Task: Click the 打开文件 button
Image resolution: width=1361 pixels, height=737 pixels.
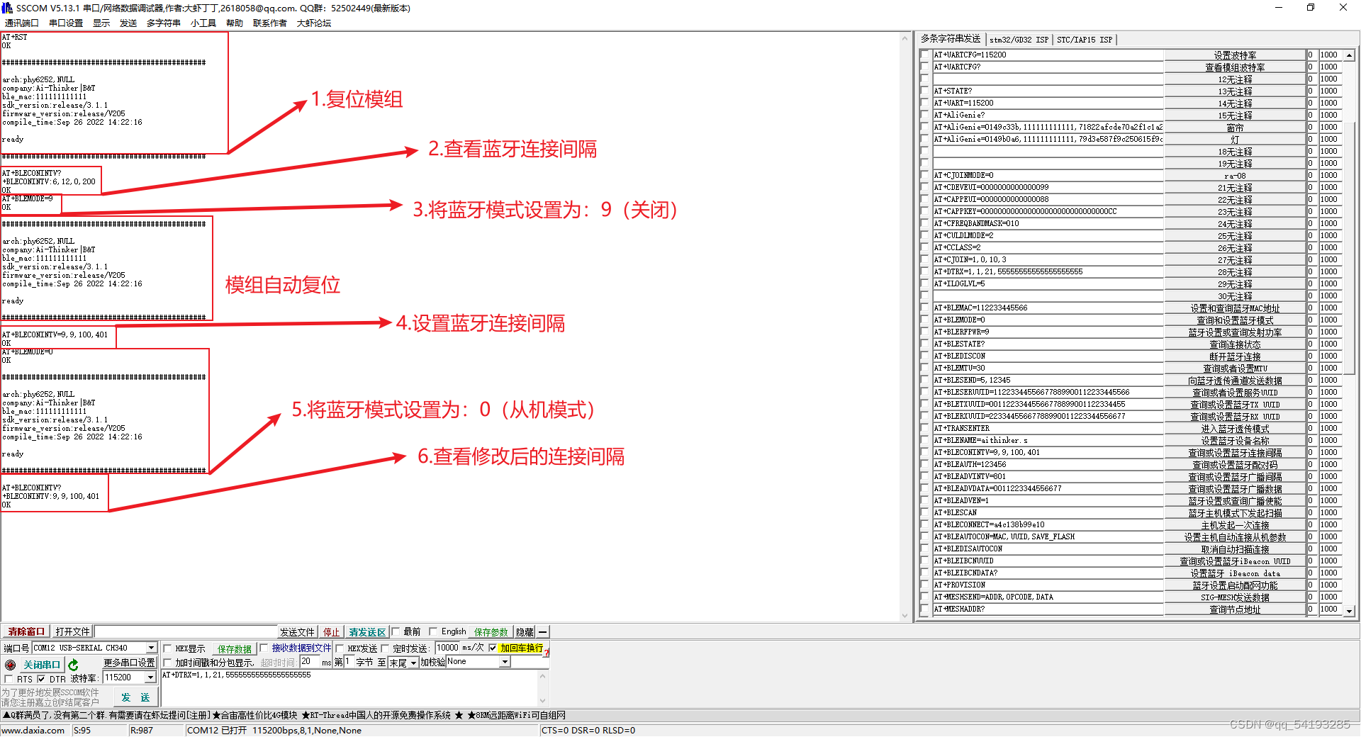Action: [x=72, y=632]
